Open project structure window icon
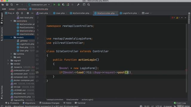Screen dimensions: 191x107 tap(84, 5)
